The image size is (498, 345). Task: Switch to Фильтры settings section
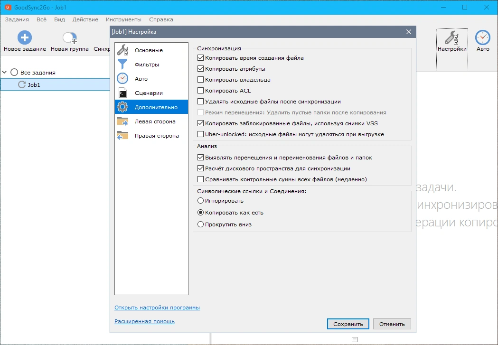151,65
